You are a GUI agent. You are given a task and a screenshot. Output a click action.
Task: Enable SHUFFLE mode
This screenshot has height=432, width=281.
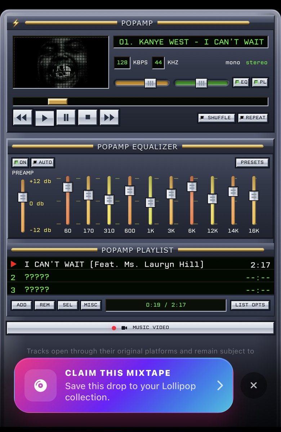[x=217, y=118]
